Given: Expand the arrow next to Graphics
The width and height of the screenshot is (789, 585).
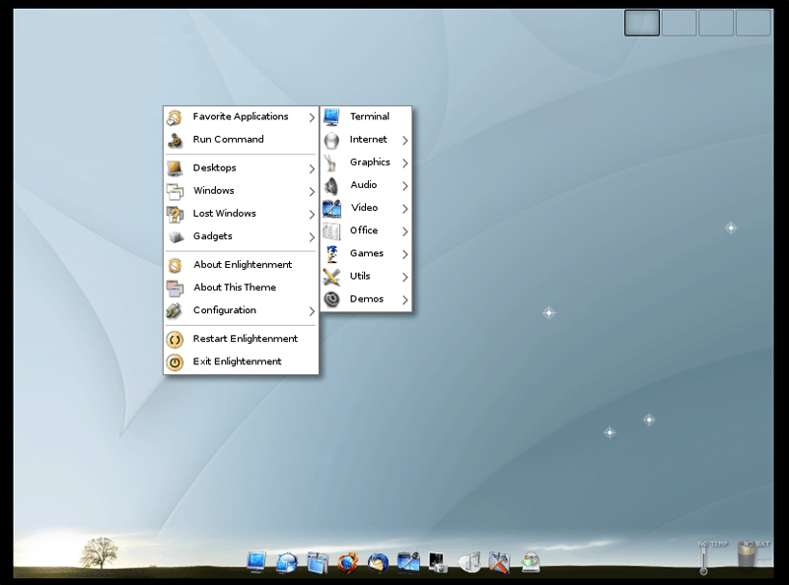Looking at the screenshot, I should (405, 162).
